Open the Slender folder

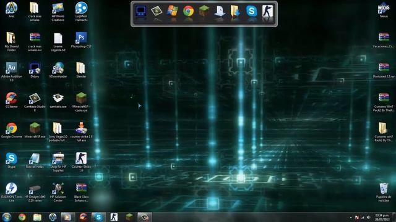click(x=81, y=70)
